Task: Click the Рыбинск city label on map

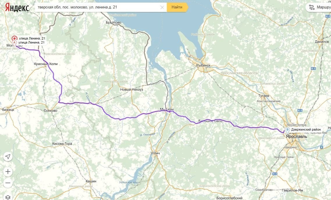Action: click(203, 65)
